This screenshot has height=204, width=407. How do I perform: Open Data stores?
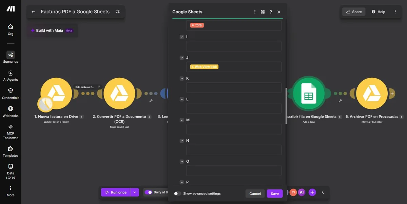coord(11,171)
